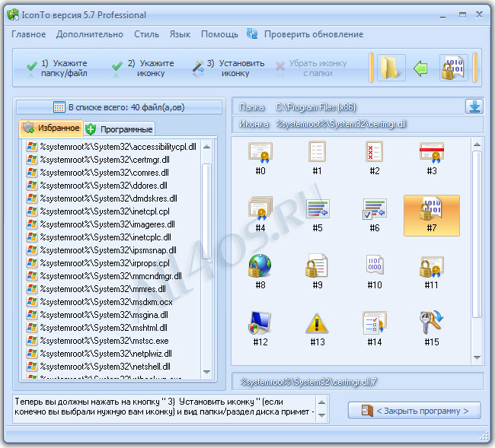Open the Стиль menu
This screenshot has height=448, width=495.
click(x=146, y=34)
